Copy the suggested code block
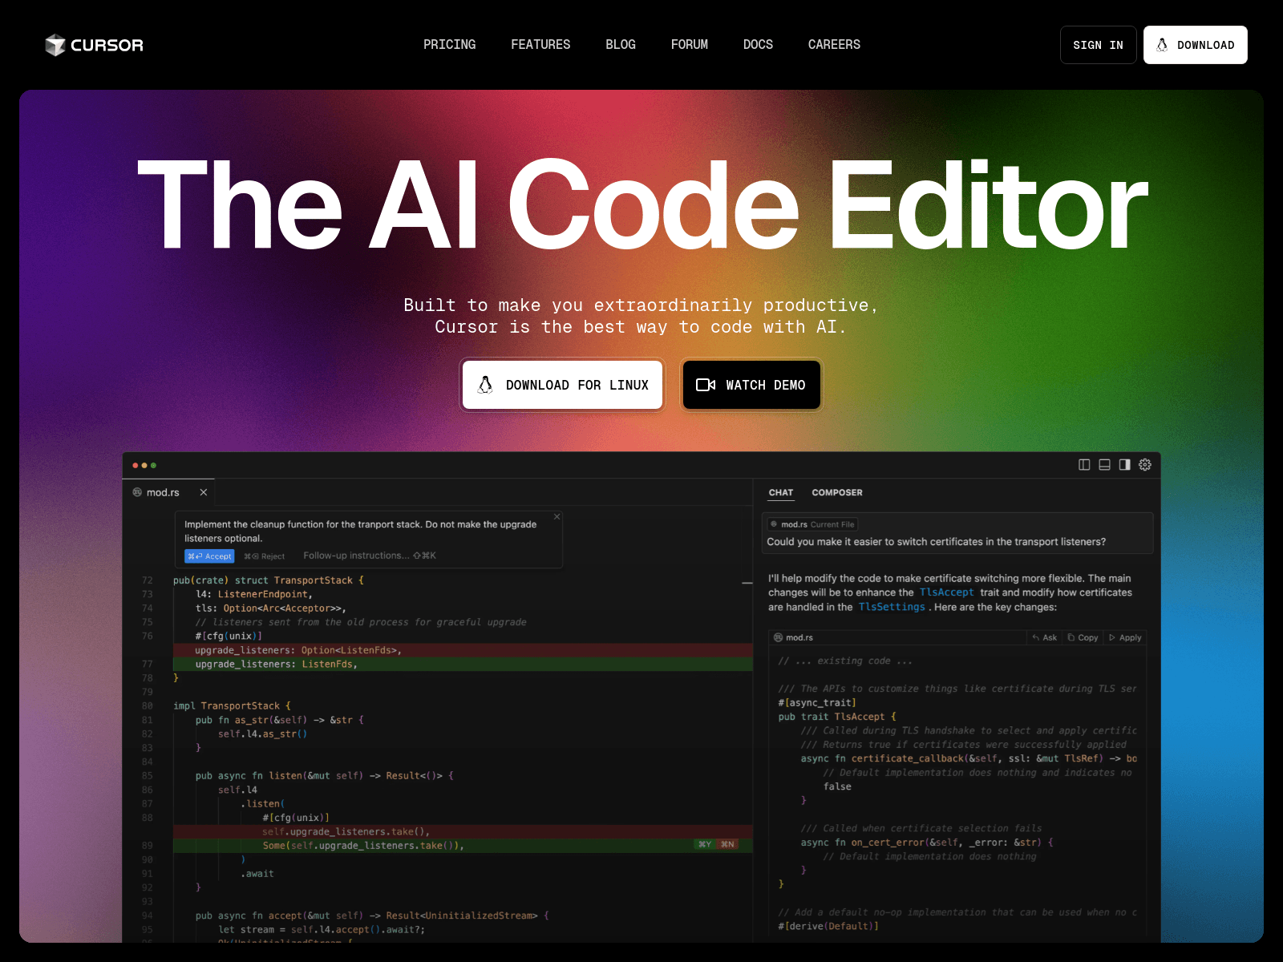 point(1083,637)
